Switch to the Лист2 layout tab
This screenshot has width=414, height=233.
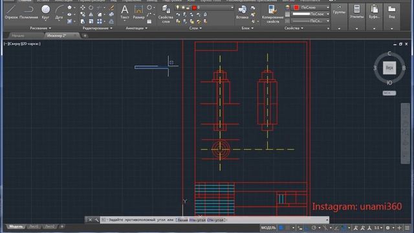tap(50, 227)
